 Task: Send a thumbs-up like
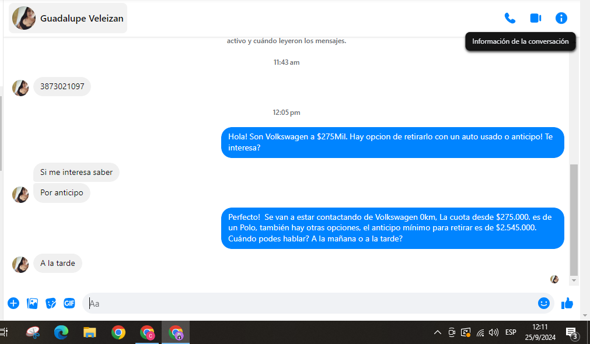(567, 303)
